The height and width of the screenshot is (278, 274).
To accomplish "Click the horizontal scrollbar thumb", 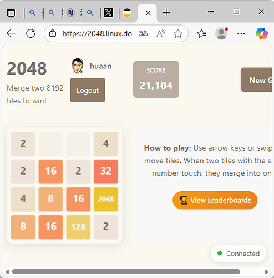I will (x=126, y=272).
